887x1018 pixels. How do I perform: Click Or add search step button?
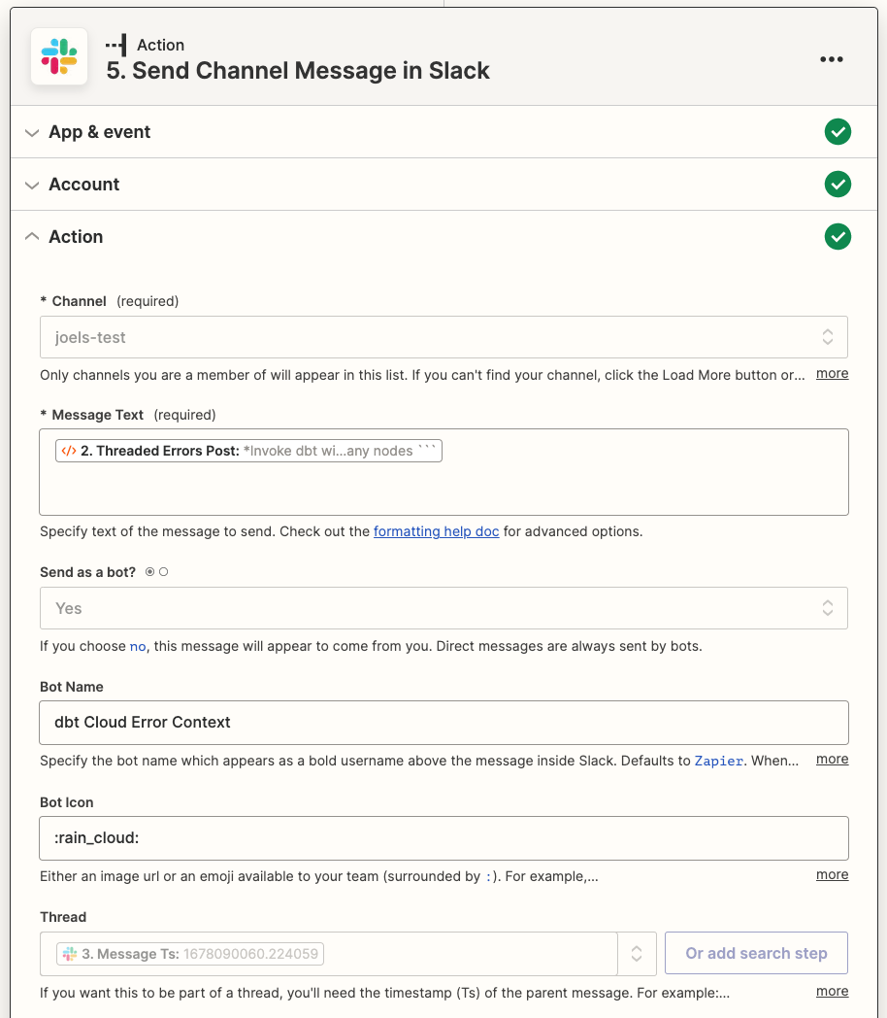tap(756, 953)
